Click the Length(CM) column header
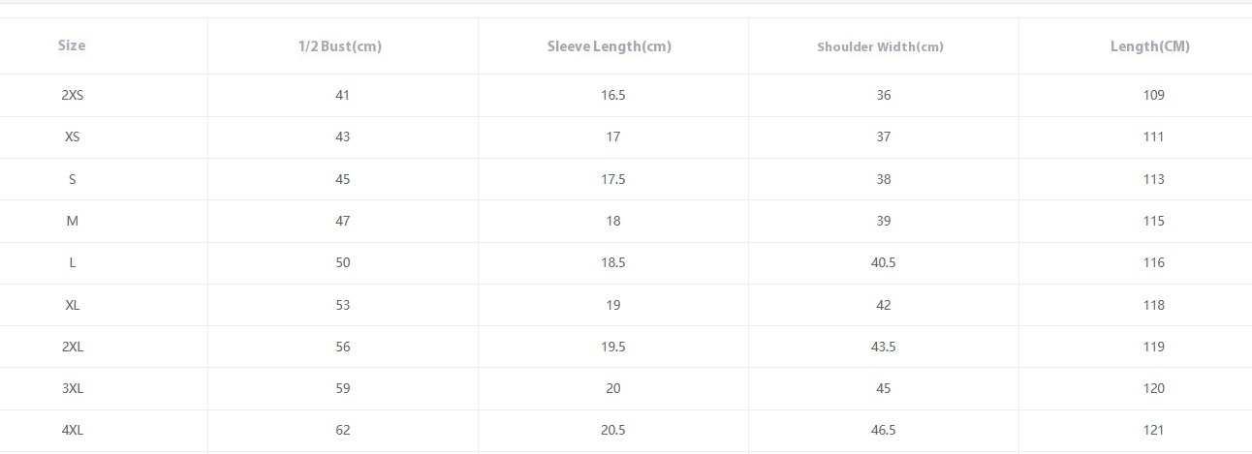This screenshot has width=1252, height=454. pyautogui.click(x=1150, y=46)
